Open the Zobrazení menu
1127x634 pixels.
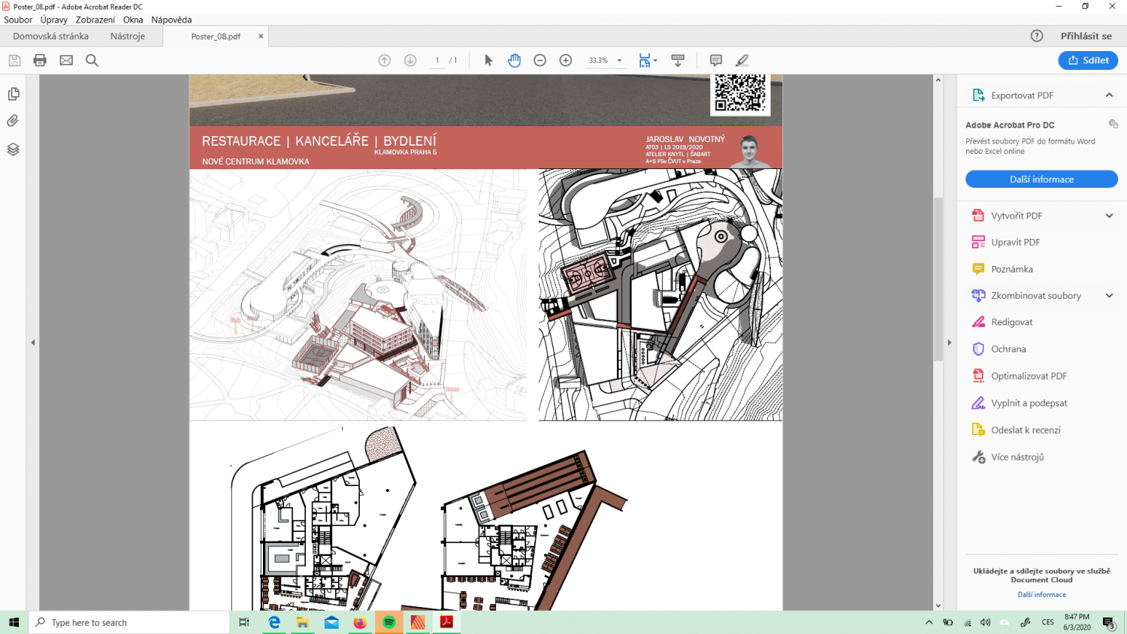[x=95, y=20]
